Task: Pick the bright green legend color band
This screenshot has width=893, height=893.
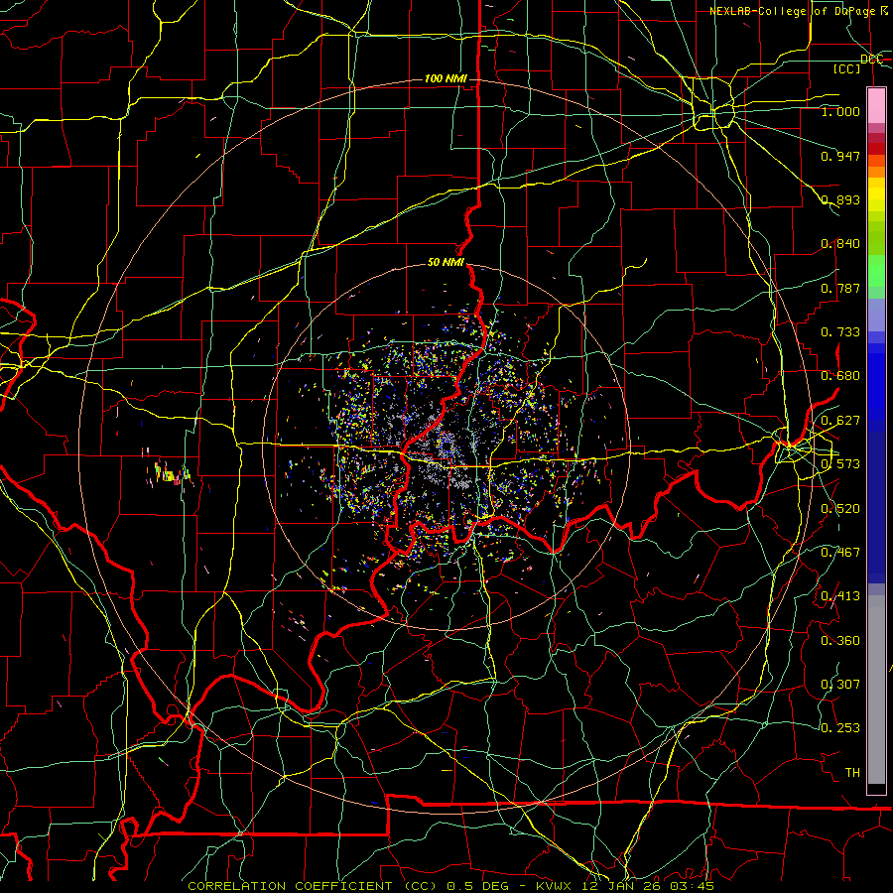Action: point(876,271)
